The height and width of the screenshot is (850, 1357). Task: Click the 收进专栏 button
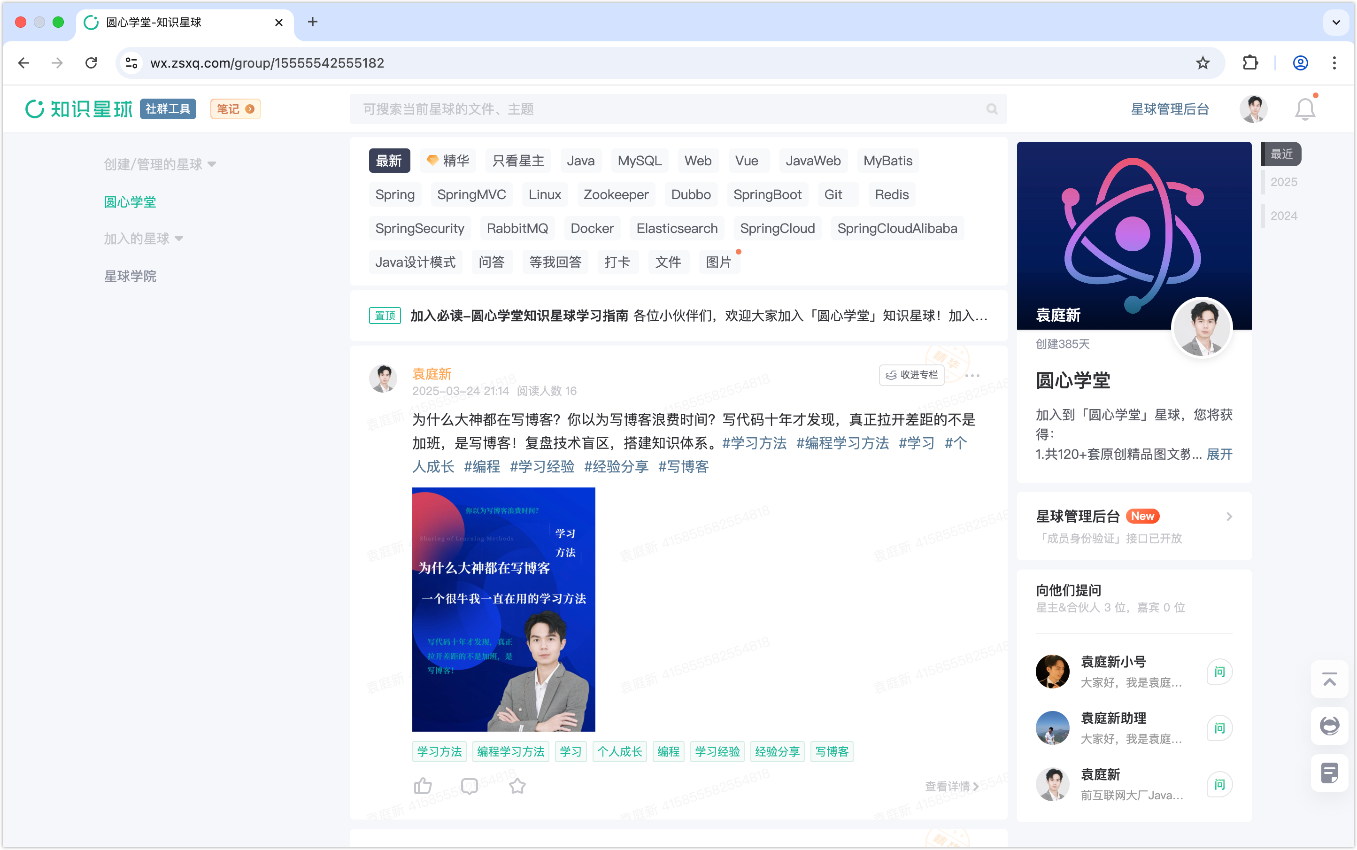click(911, 375)
